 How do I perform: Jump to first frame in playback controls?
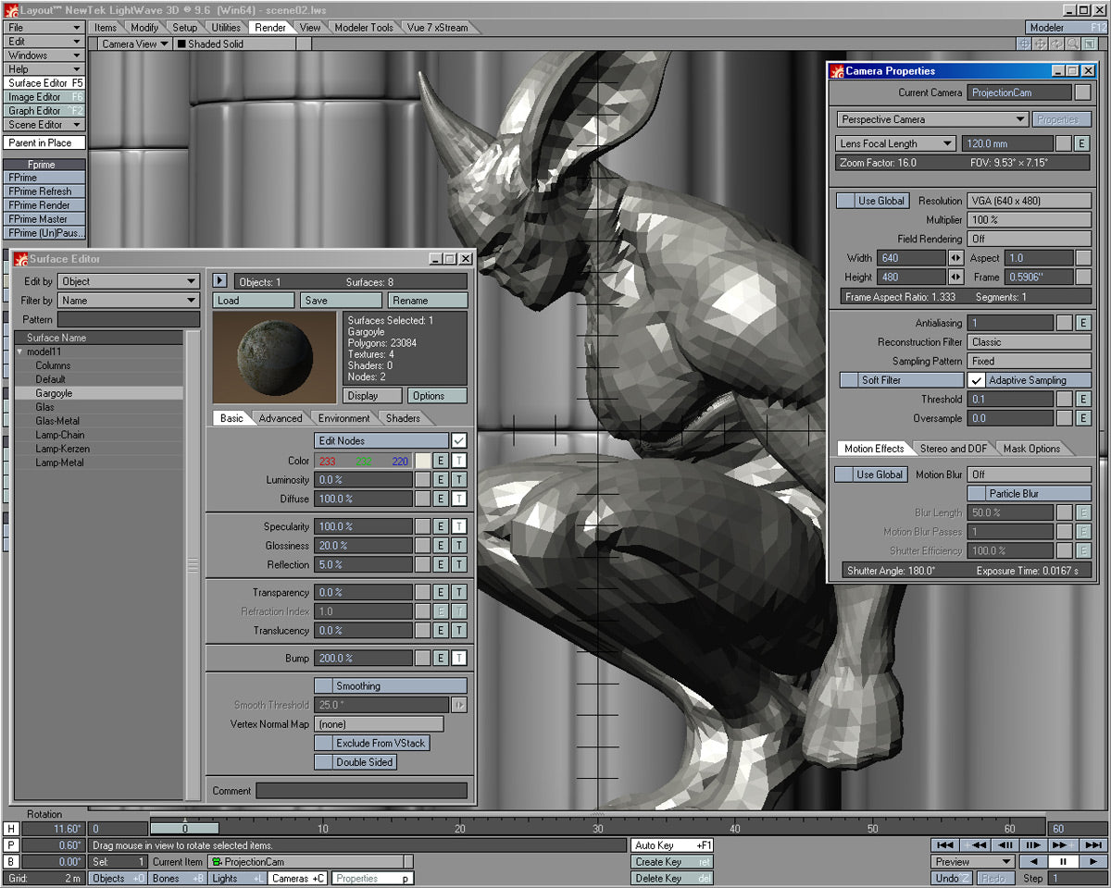[x=944, y=845]
